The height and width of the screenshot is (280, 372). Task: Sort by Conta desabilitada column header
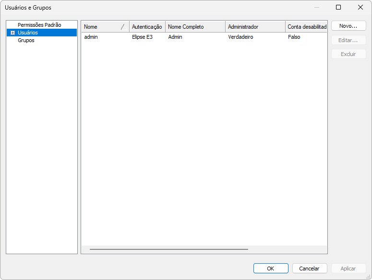click(x=306, y=27)
